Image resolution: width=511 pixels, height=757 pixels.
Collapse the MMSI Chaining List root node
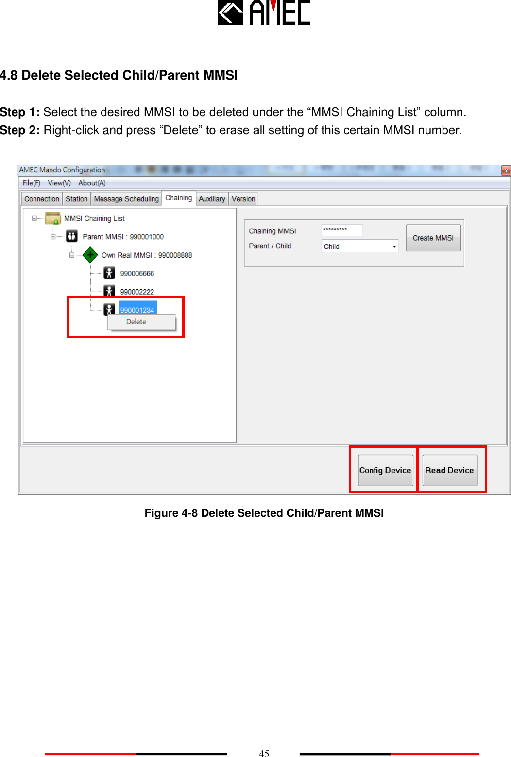pos(34,219)
